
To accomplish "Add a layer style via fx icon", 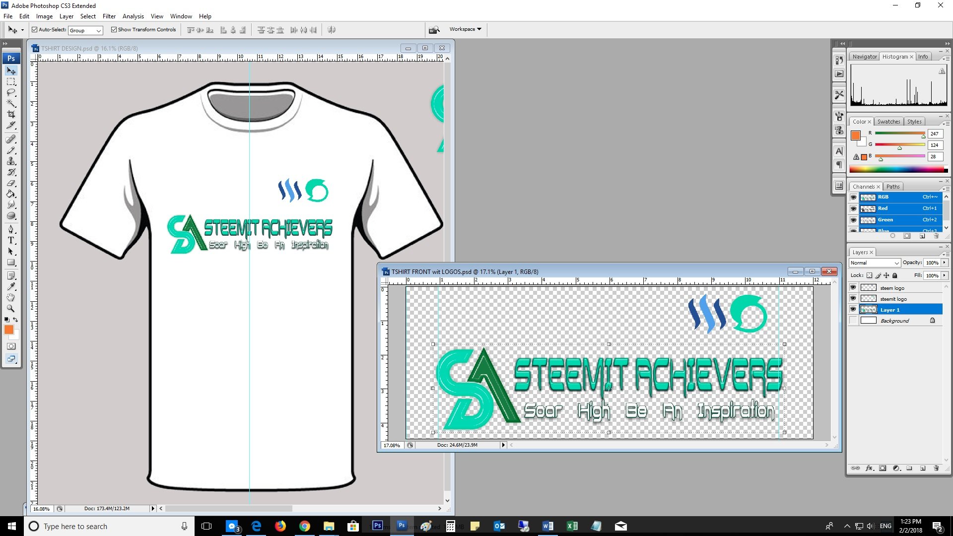I will [x=869, y=468].
